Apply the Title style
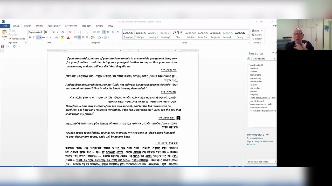Viewport: 332px width, 186px height. click(x=178, y=35)
